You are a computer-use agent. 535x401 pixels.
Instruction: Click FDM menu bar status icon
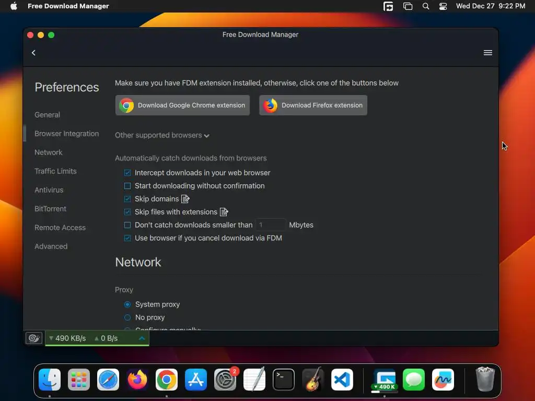click(388, 6)
